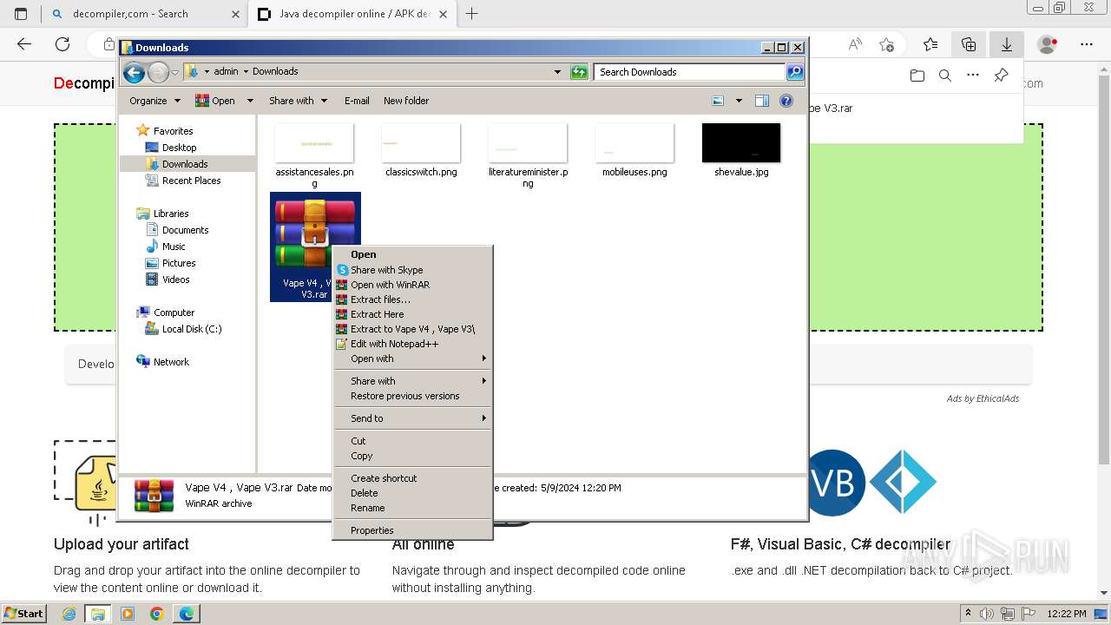Click the New folder toolbar button
Screen dimensions: 1111x625
406,101
